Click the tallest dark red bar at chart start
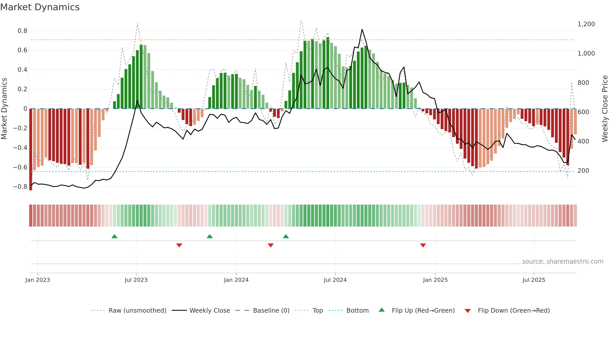Screen dimensions: 612x344 31,149
